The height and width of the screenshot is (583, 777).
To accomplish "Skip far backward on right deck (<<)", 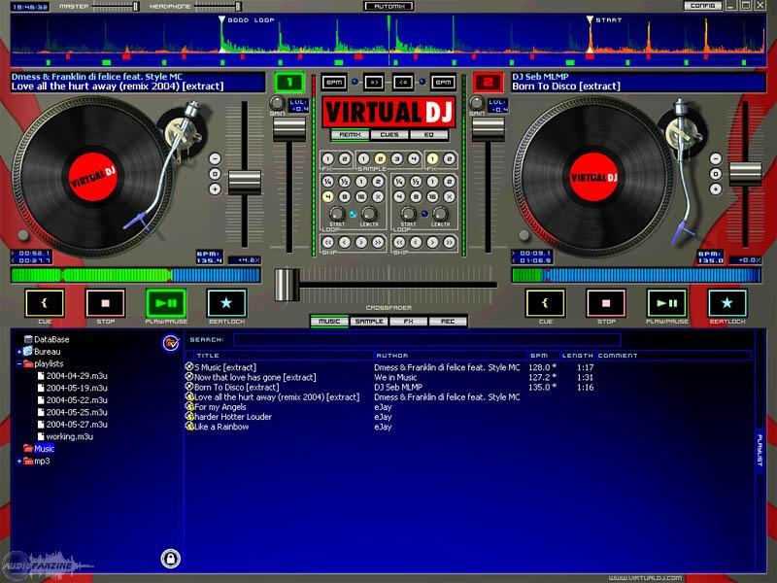I will point(399,242).
